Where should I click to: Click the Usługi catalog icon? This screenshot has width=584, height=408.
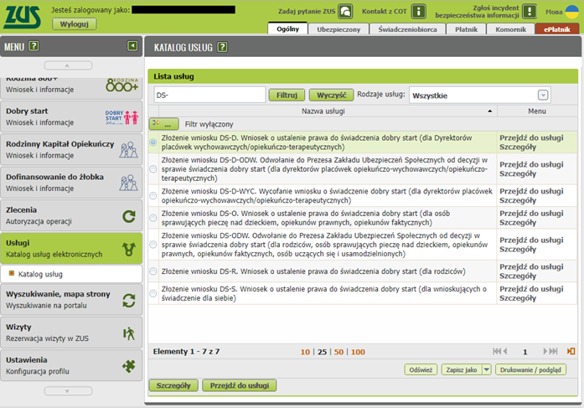point(129,249)
